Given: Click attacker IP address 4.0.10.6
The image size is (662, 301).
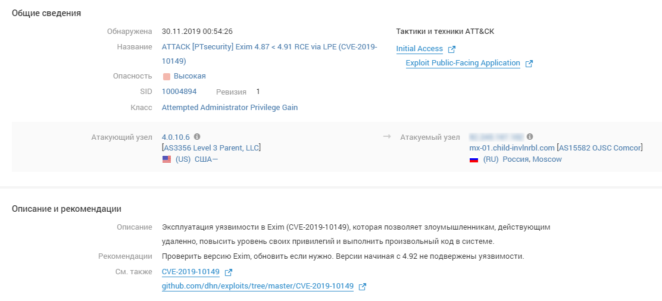Looking at the screenshot, I should [176, 137].
